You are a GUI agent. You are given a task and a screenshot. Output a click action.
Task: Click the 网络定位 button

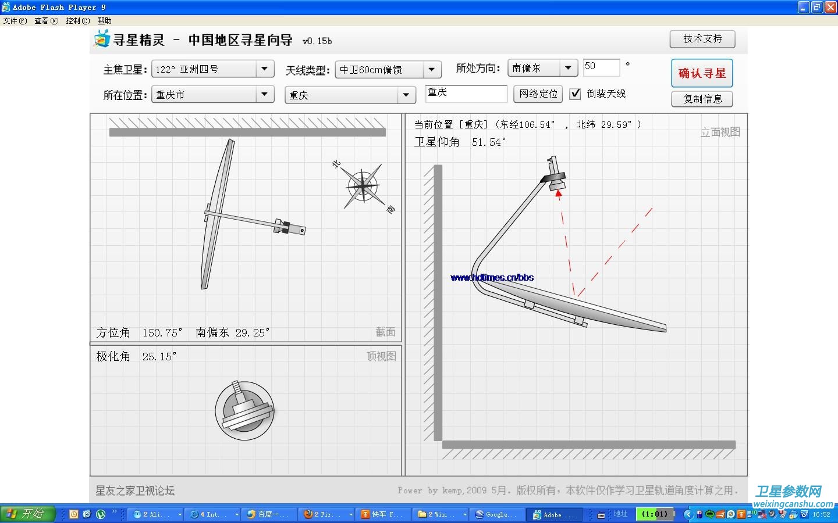click(x=538, y=94)
